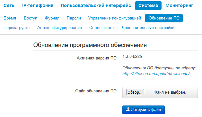
Task: Open the IP-телефония main menu
Action: click(38, 5)
